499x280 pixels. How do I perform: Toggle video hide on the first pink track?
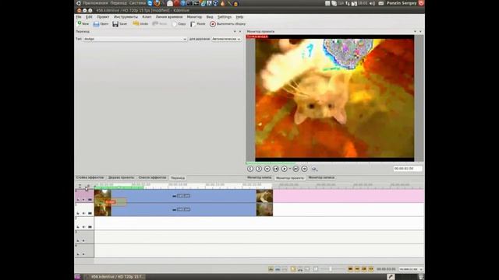pyautogui.click(x=90, y=200)
